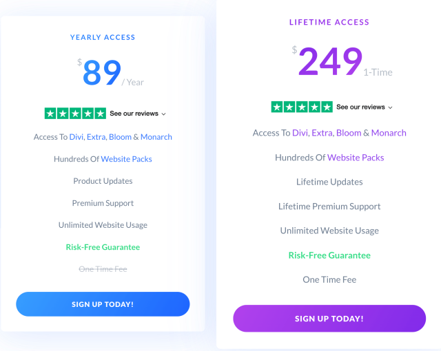Open the purple Extra link

point(322,133)
